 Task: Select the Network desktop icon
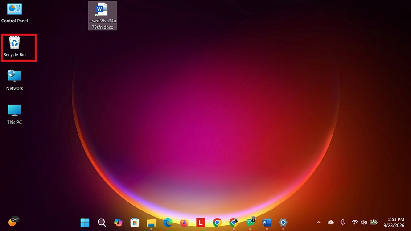[x=14, y=80]
